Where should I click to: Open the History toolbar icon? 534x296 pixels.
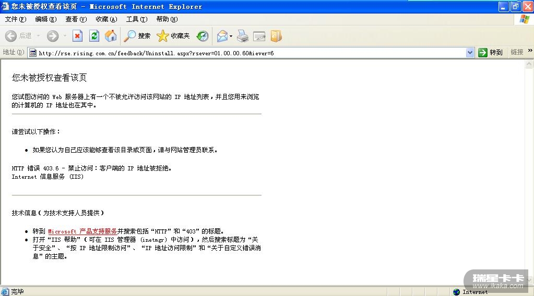point(203,35)
